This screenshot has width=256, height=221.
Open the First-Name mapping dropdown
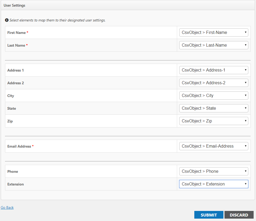point(213,32)
